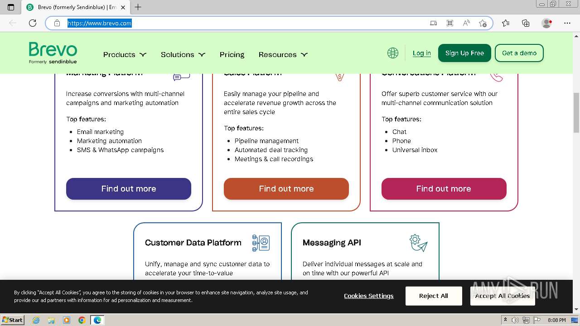This screenshot has height=326, width=580.
Task: Open the browser profile avatar
Action: pyautogui.click(x=547, y=23)
